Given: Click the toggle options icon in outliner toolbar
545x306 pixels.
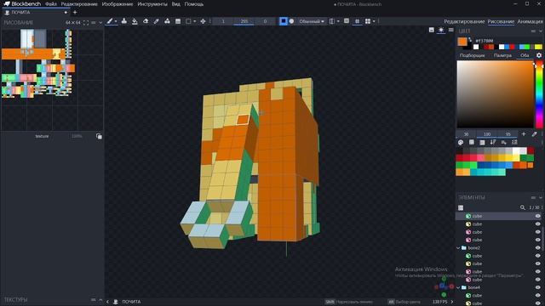Looking at the screenshot, I should (x=461, y=207).
